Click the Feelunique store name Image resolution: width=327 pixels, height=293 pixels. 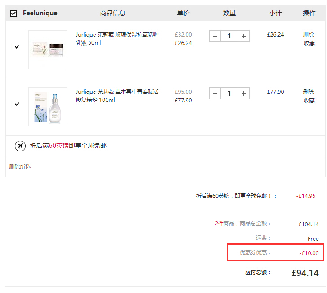tap(40, 13)
